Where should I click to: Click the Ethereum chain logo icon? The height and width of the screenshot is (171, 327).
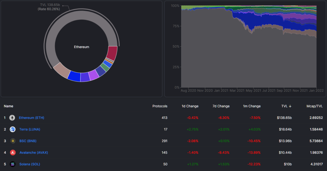tap(12, 118)
